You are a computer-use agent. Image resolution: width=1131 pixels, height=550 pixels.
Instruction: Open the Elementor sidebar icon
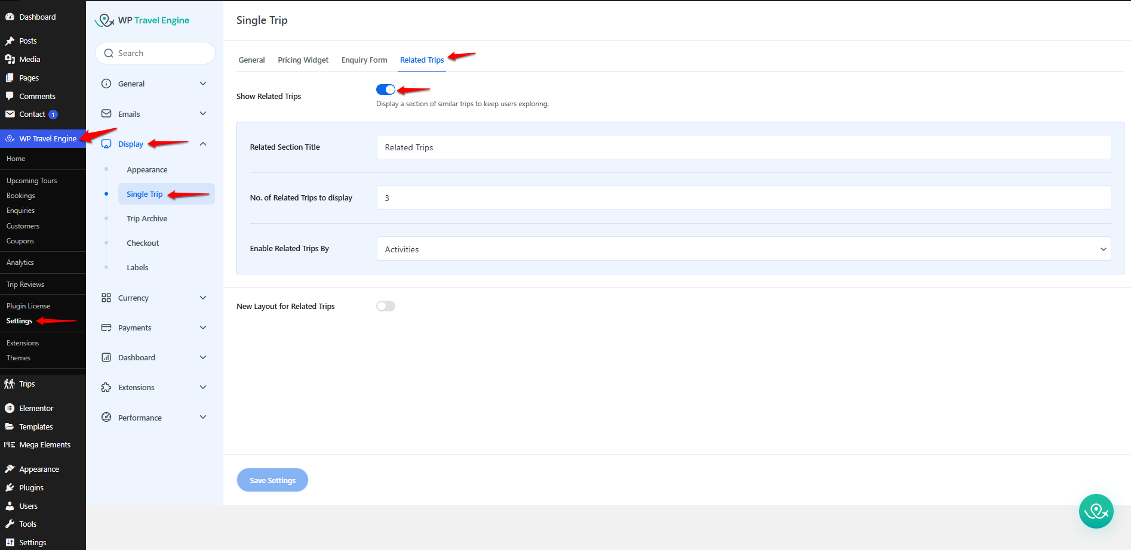click(10, 407)
